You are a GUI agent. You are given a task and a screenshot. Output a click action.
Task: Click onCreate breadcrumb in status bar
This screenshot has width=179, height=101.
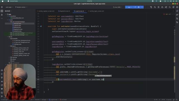(63, 100)
